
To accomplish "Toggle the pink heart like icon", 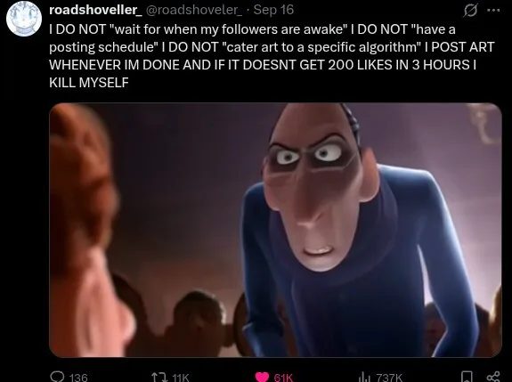I will click(262, 378).
